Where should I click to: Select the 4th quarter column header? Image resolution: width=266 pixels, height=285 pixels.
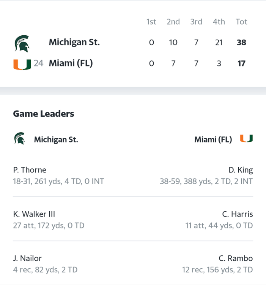219,22
